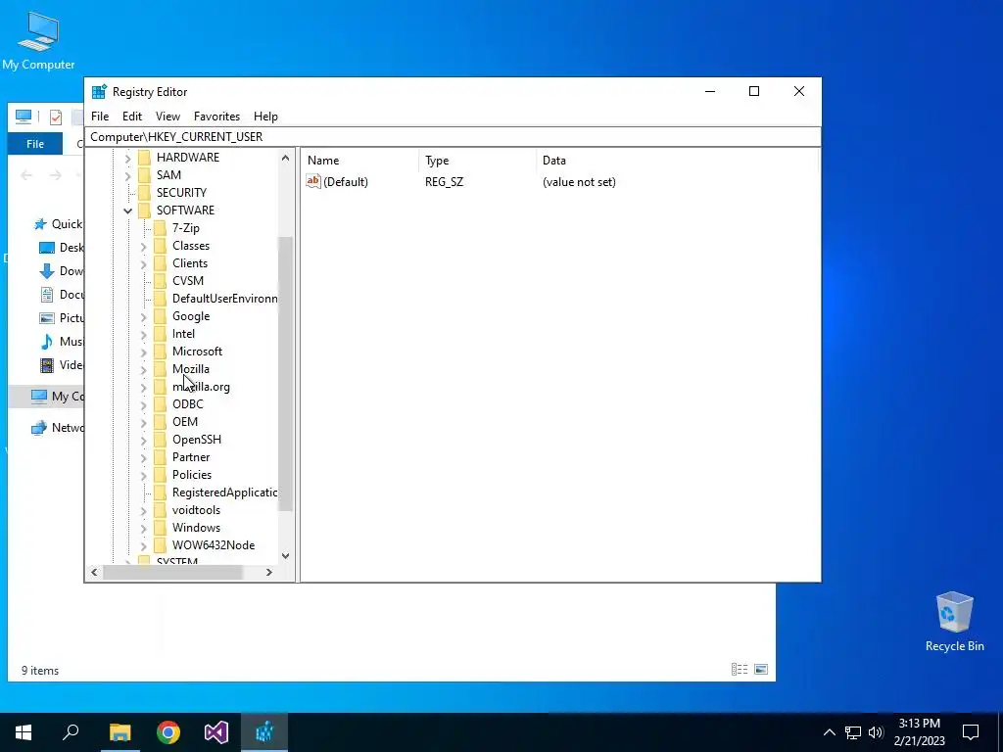Click tree scrollbar down arrow

coord(285,556)
